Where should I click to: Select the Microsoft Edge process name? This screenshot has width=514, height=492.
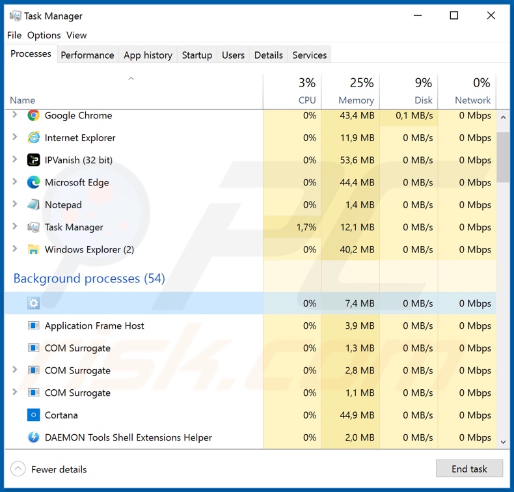tap(77, 182)
